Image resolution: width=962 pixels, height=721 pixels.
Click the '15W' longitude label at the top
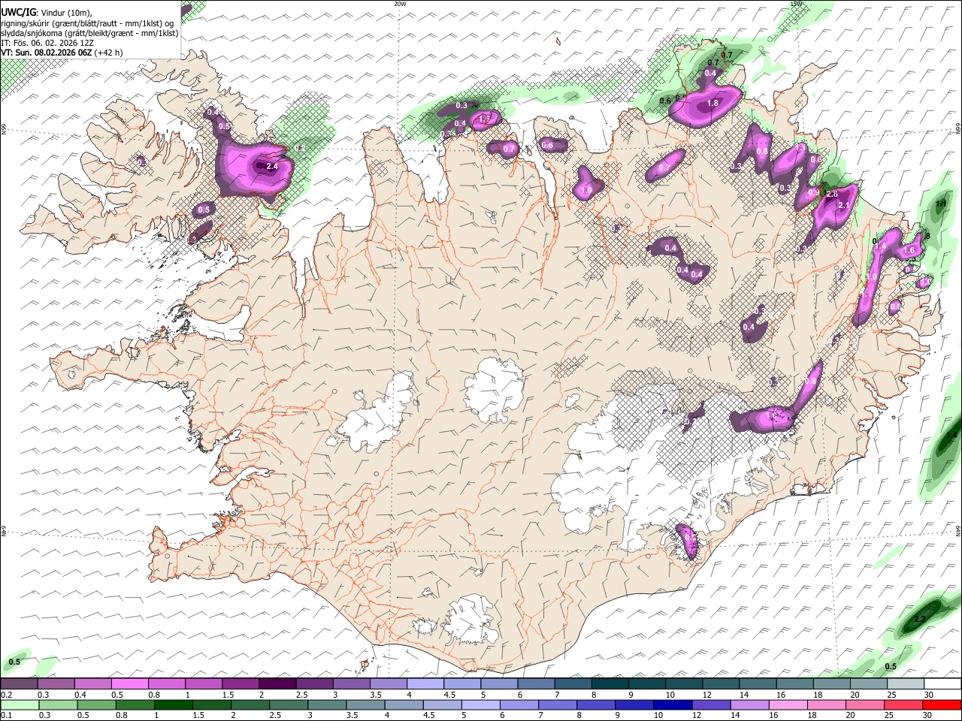point(796,4)
